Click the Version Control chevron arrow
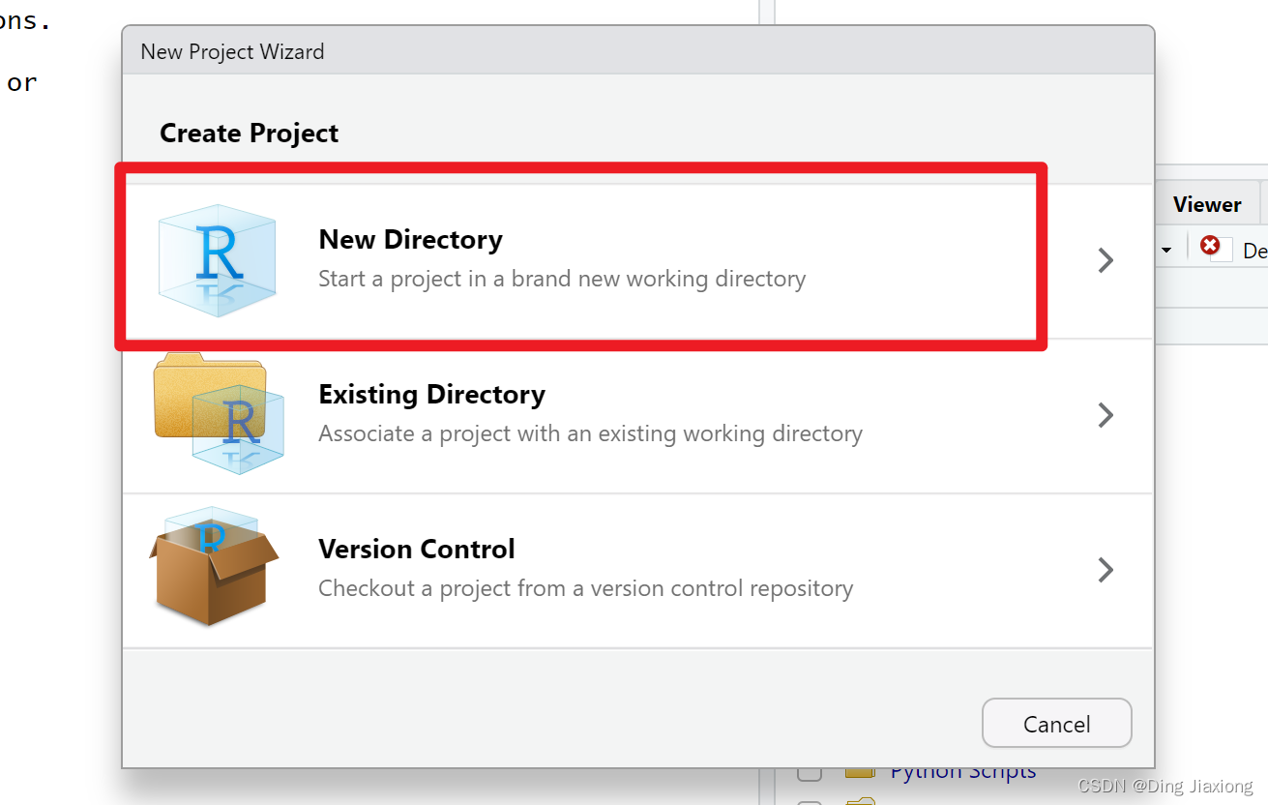Viewport: 1268px width, 805px height. [1106, 570]
